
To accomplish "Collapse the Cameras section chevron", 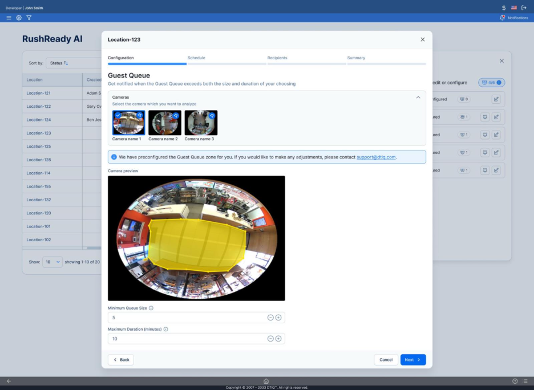I will pos(418,97).
